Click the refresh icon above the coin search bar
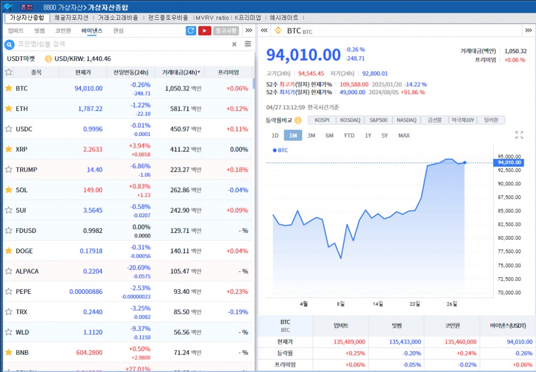Viewport: 536px width, 372px height. [x=190, y=31]
